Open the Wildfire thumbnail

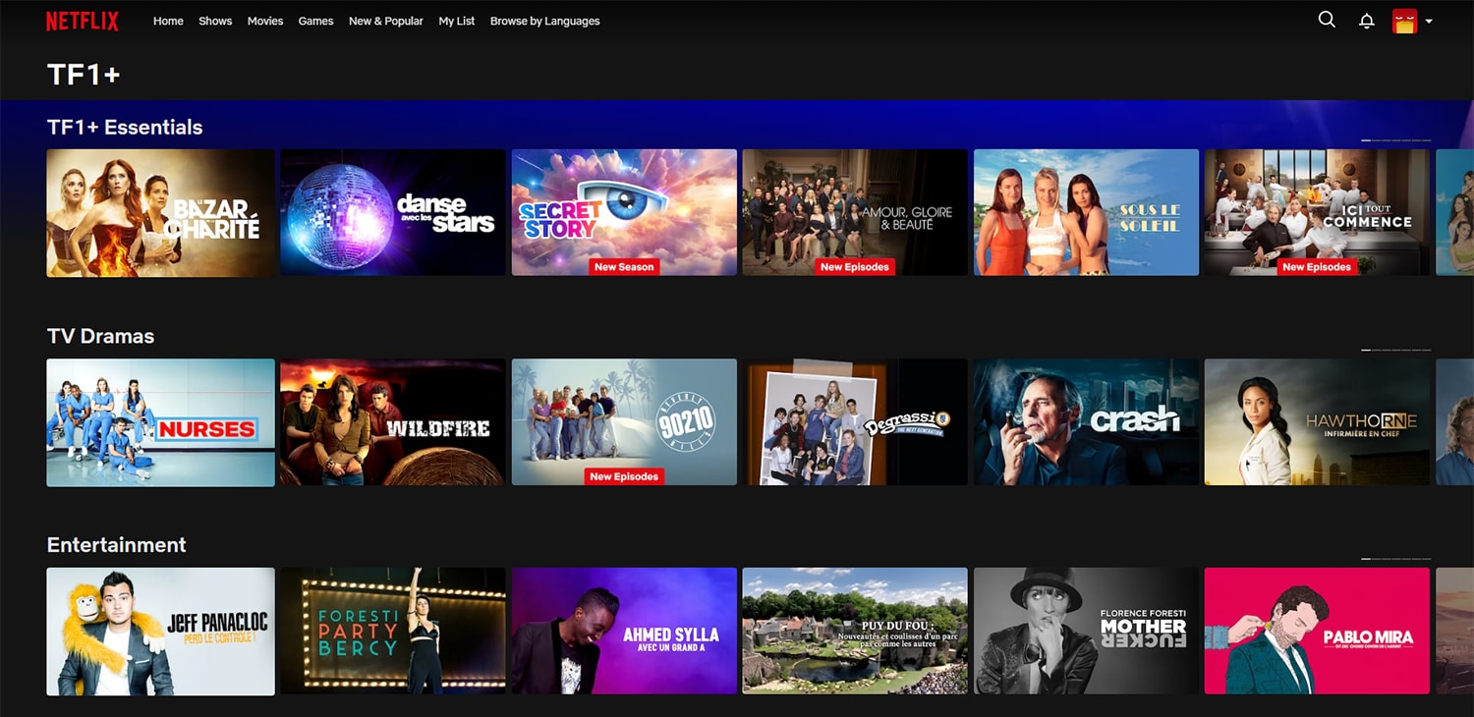[393, 422]
